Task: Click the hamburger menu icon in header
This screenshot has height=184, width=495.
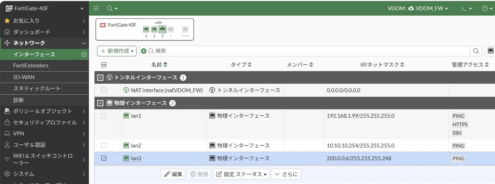Action: pos(96,8)
